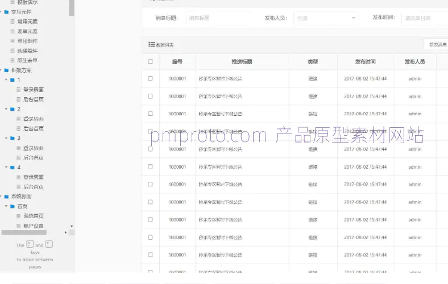448x284 pixels.
Task: Click the 交互元件 folder icon
Action: pos(6,11)
